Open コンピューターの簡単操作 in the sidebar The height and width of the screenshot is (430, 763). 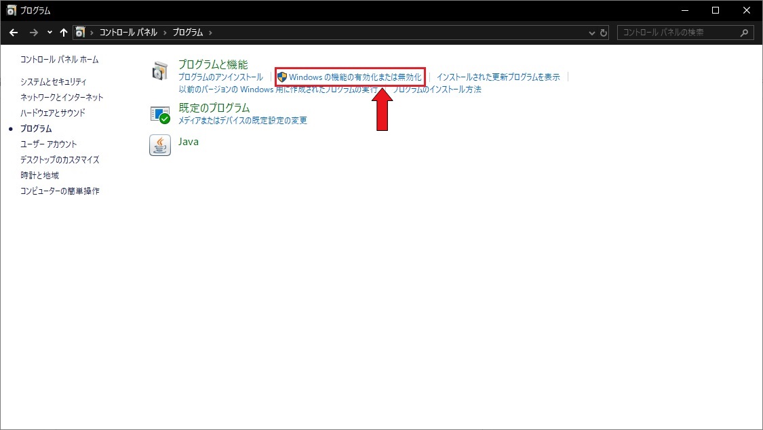tap(60, 191)
